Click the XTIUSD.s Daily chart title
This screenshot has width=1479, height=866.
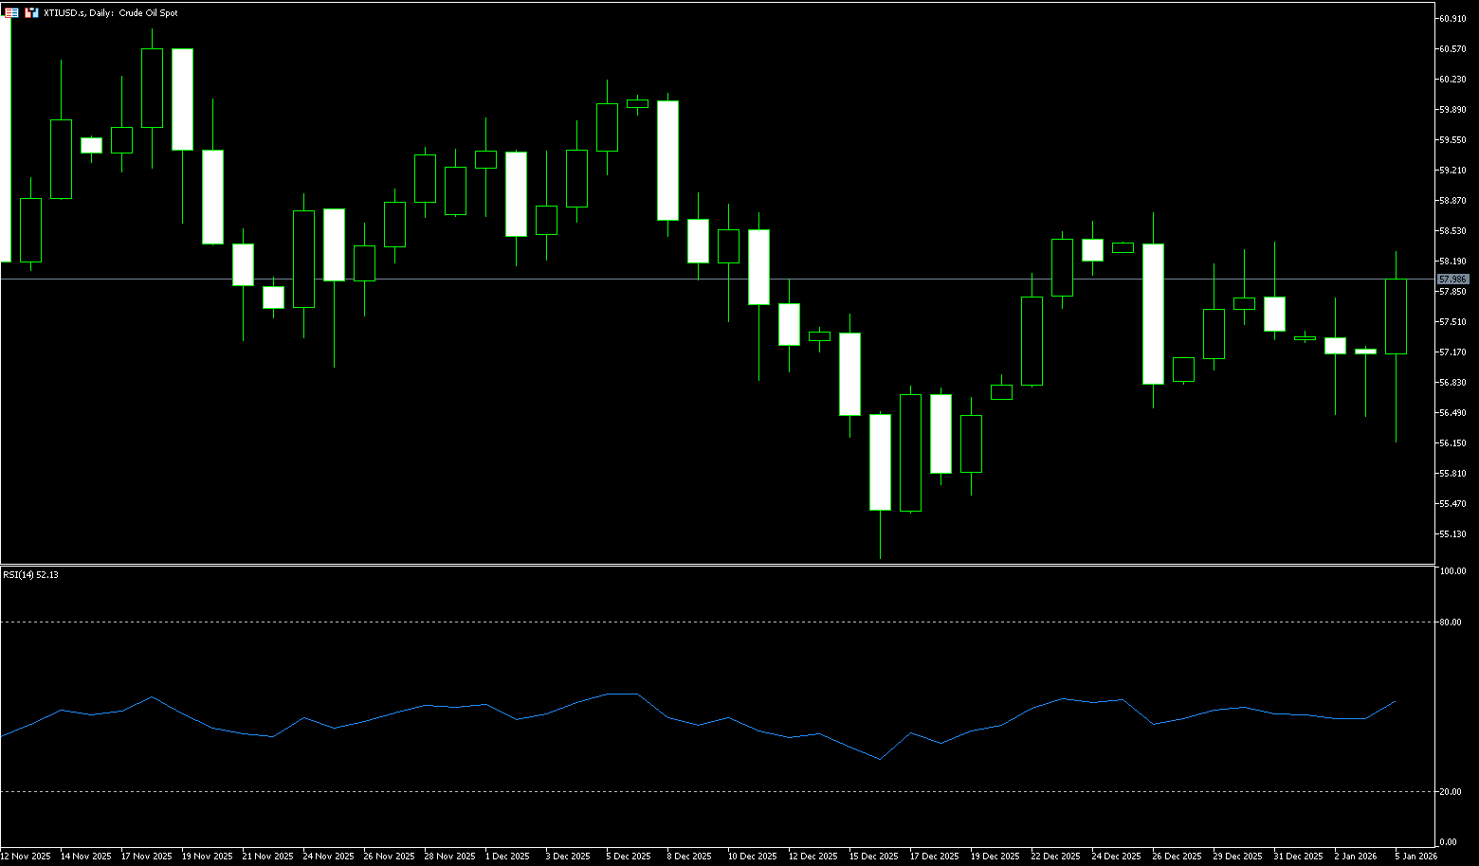click(111, 13)
